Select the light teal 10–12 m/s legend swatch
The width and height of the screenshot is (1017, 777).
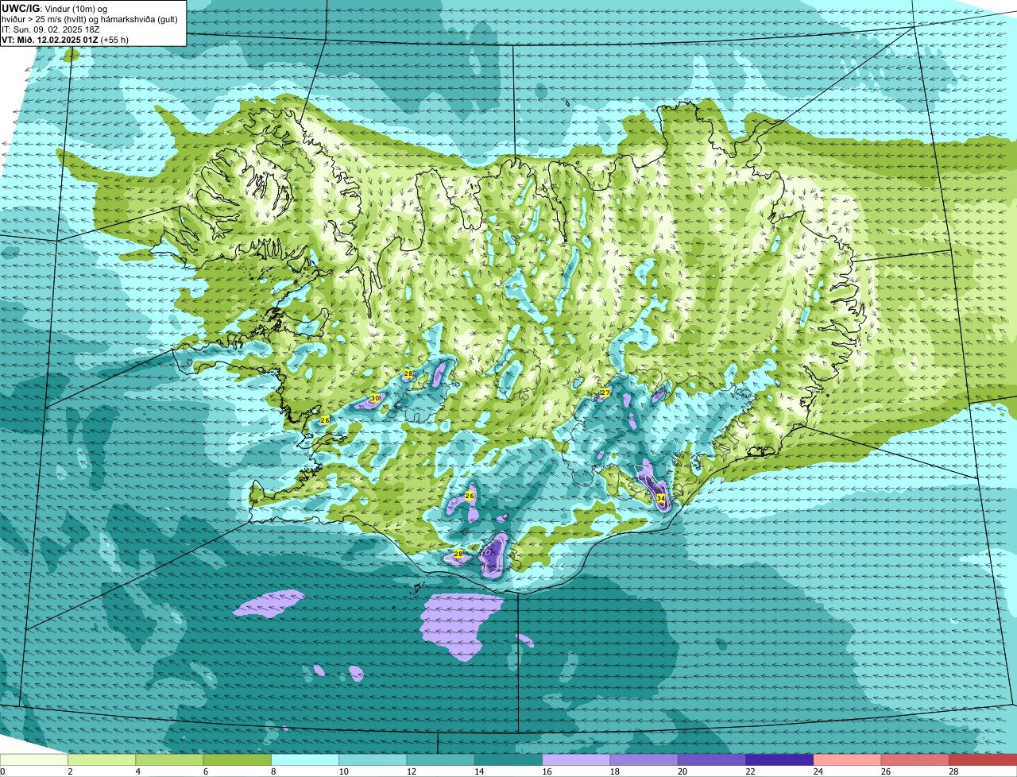[x=373, y=760]
